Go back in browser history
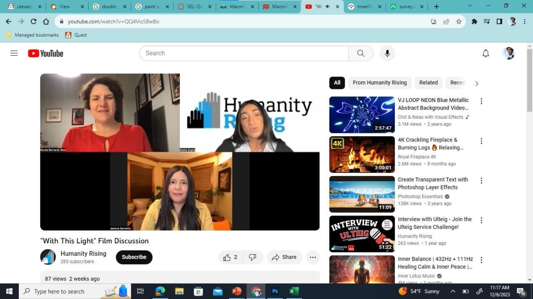 coord(9,22)
